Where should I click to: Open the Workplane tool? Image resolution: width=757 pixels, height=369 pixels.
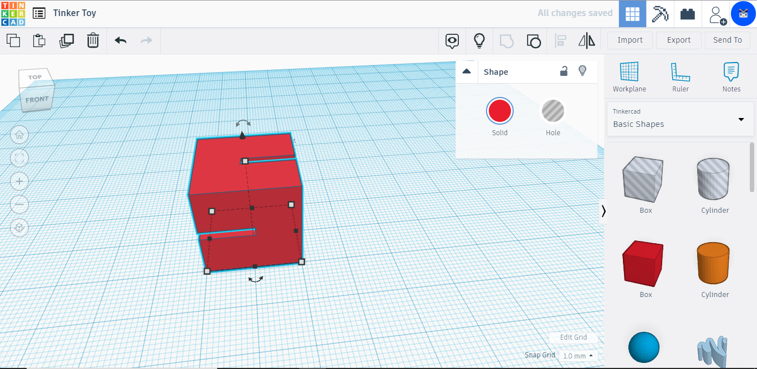click(x=629, y=78)
